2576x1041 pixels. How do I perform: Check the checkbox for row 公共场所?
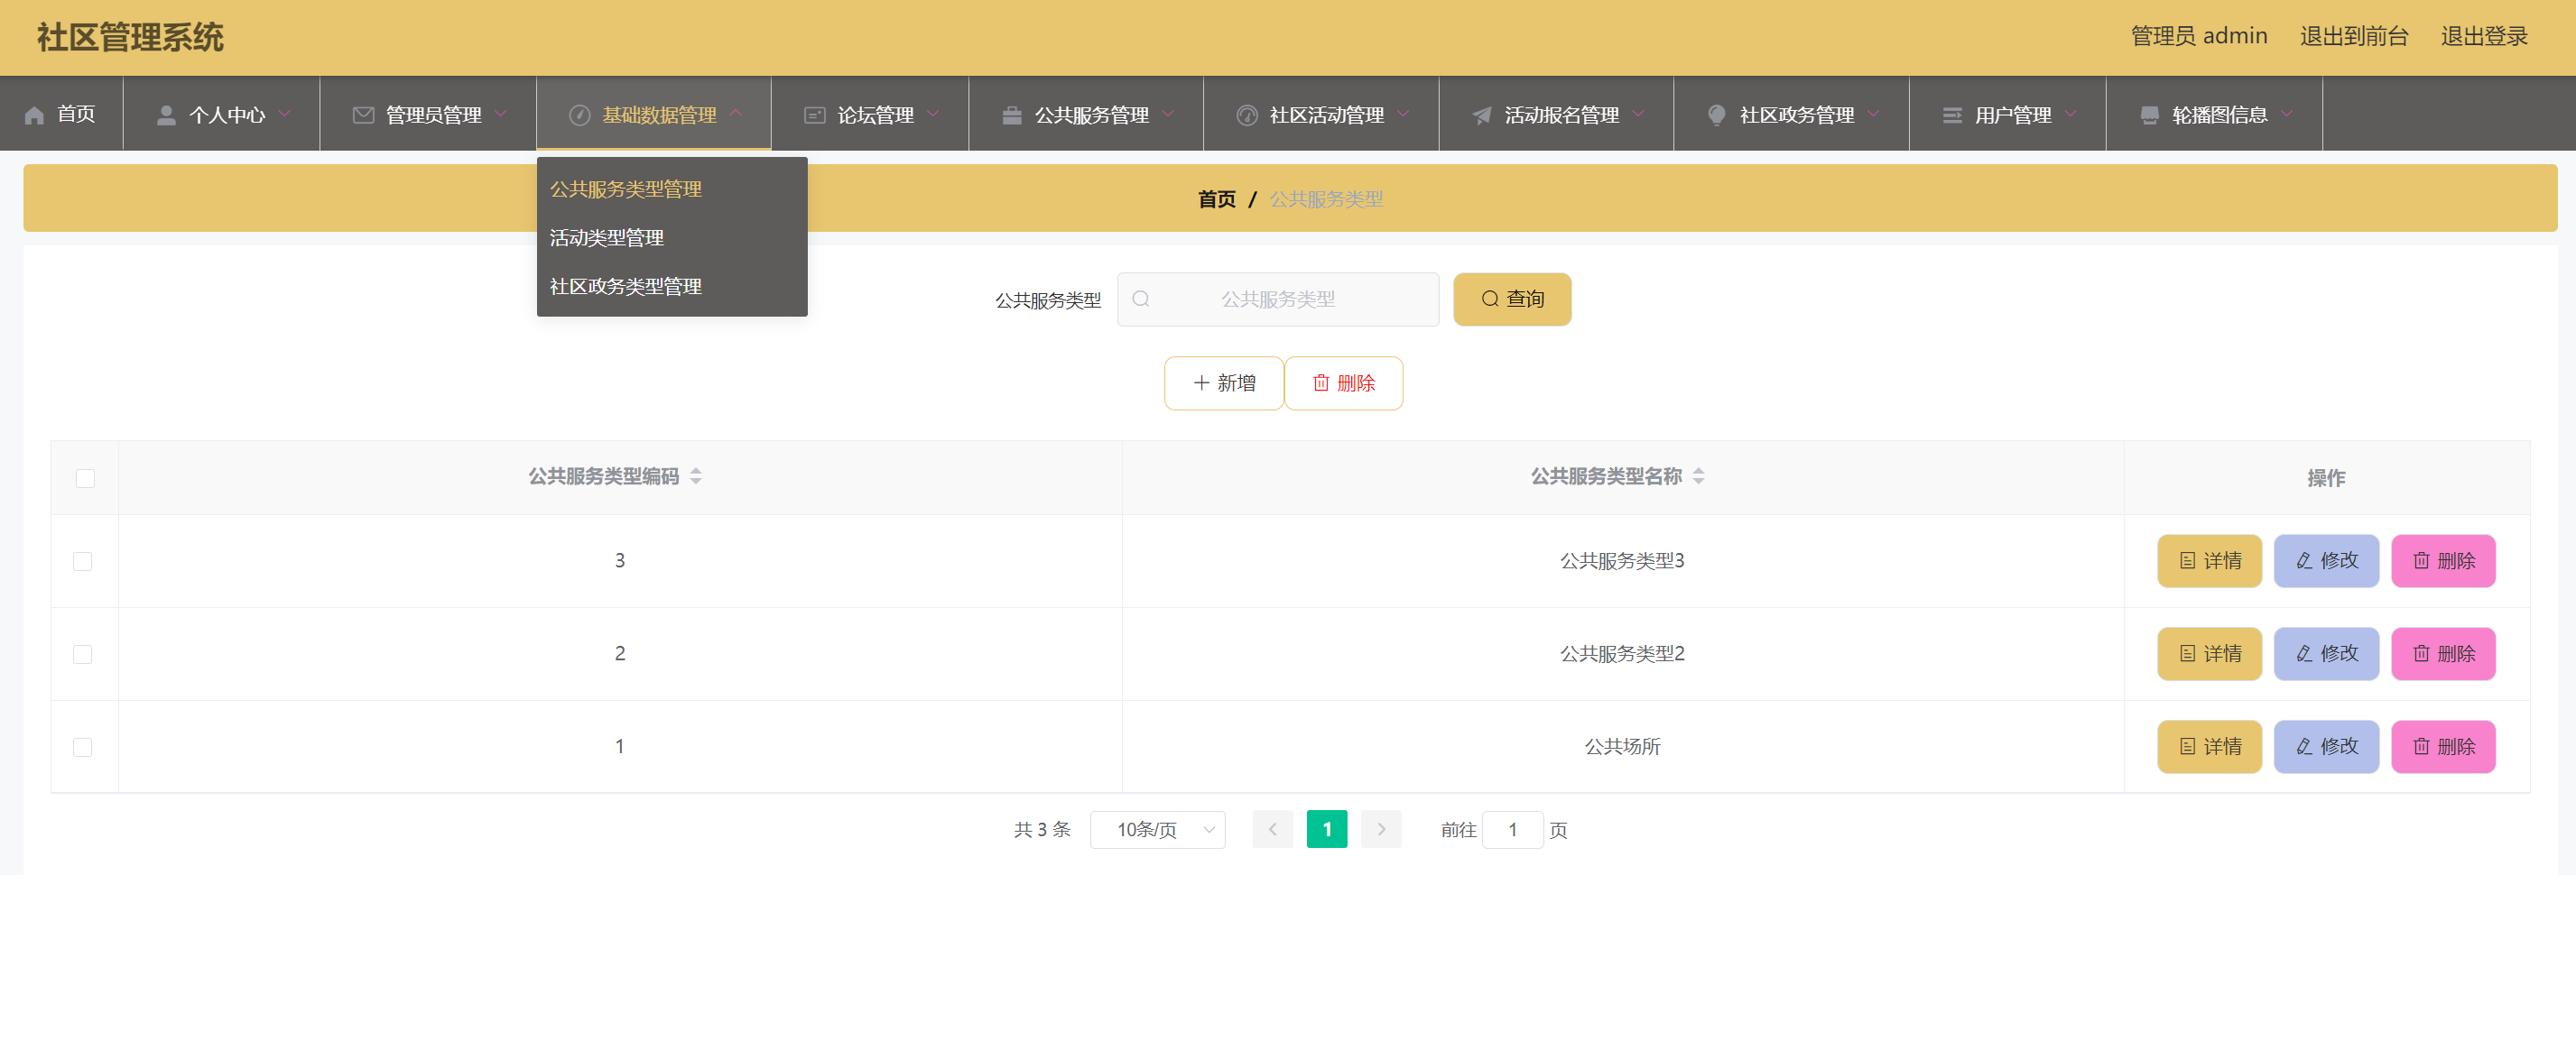[x=84, y=746]
